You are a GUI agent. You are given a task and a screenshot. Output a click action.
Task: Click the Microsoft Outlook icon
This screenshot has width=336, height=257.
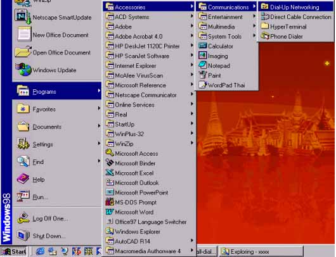[110, 182]
